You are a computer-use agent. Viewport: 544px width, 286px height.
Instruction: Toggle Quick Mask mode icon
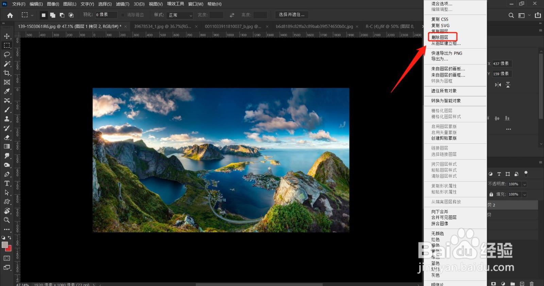(7, 258)
